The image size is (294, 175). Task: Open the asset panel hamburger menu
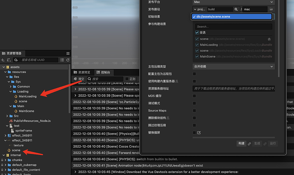(68, 54)
